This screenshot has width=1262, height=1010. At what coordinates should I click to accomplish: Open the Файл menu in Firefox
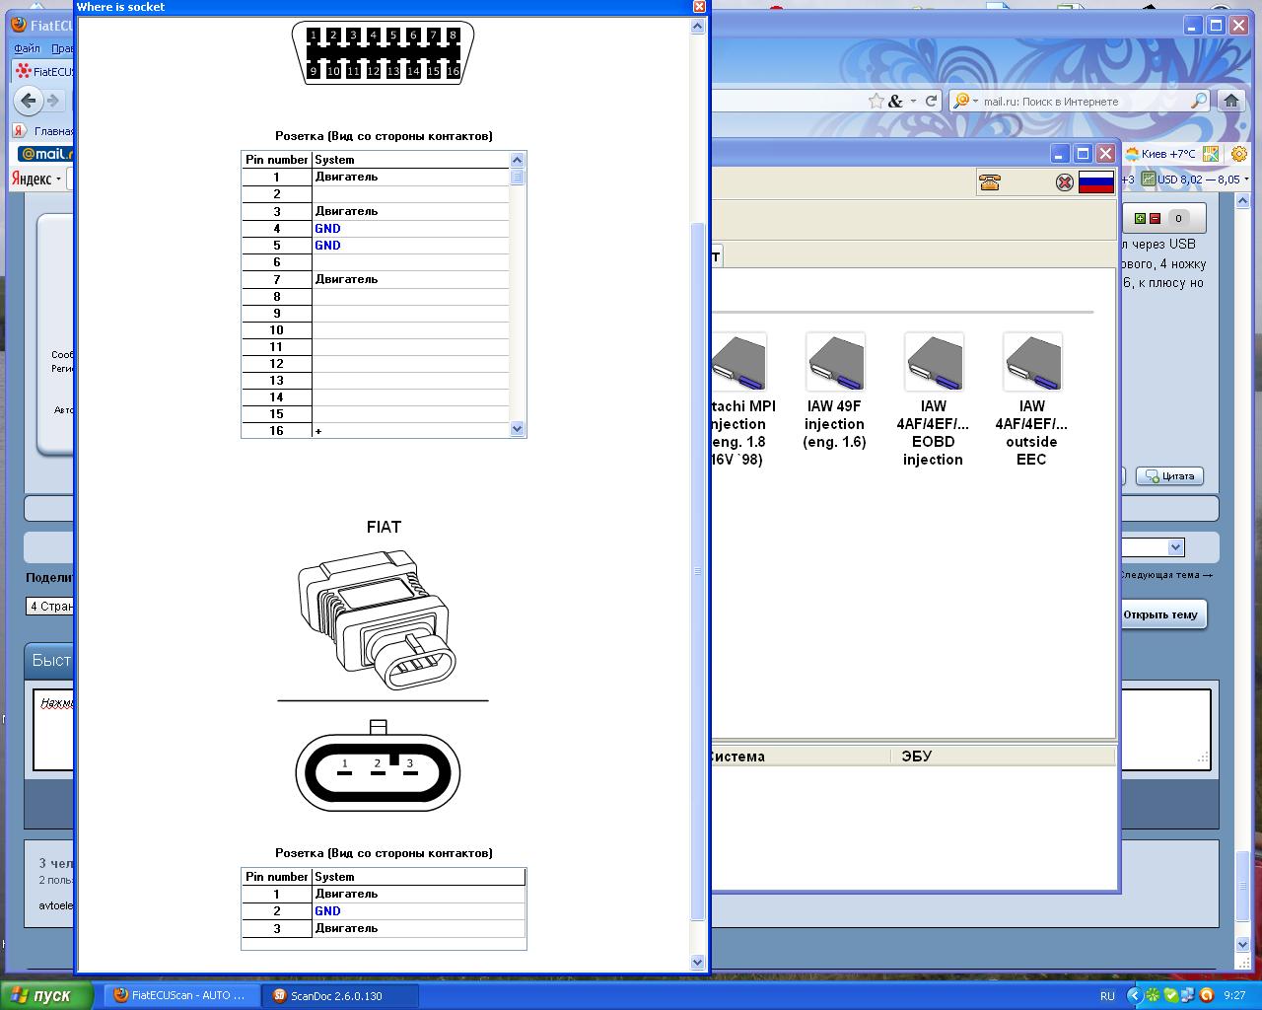click(x=27, y=48)
